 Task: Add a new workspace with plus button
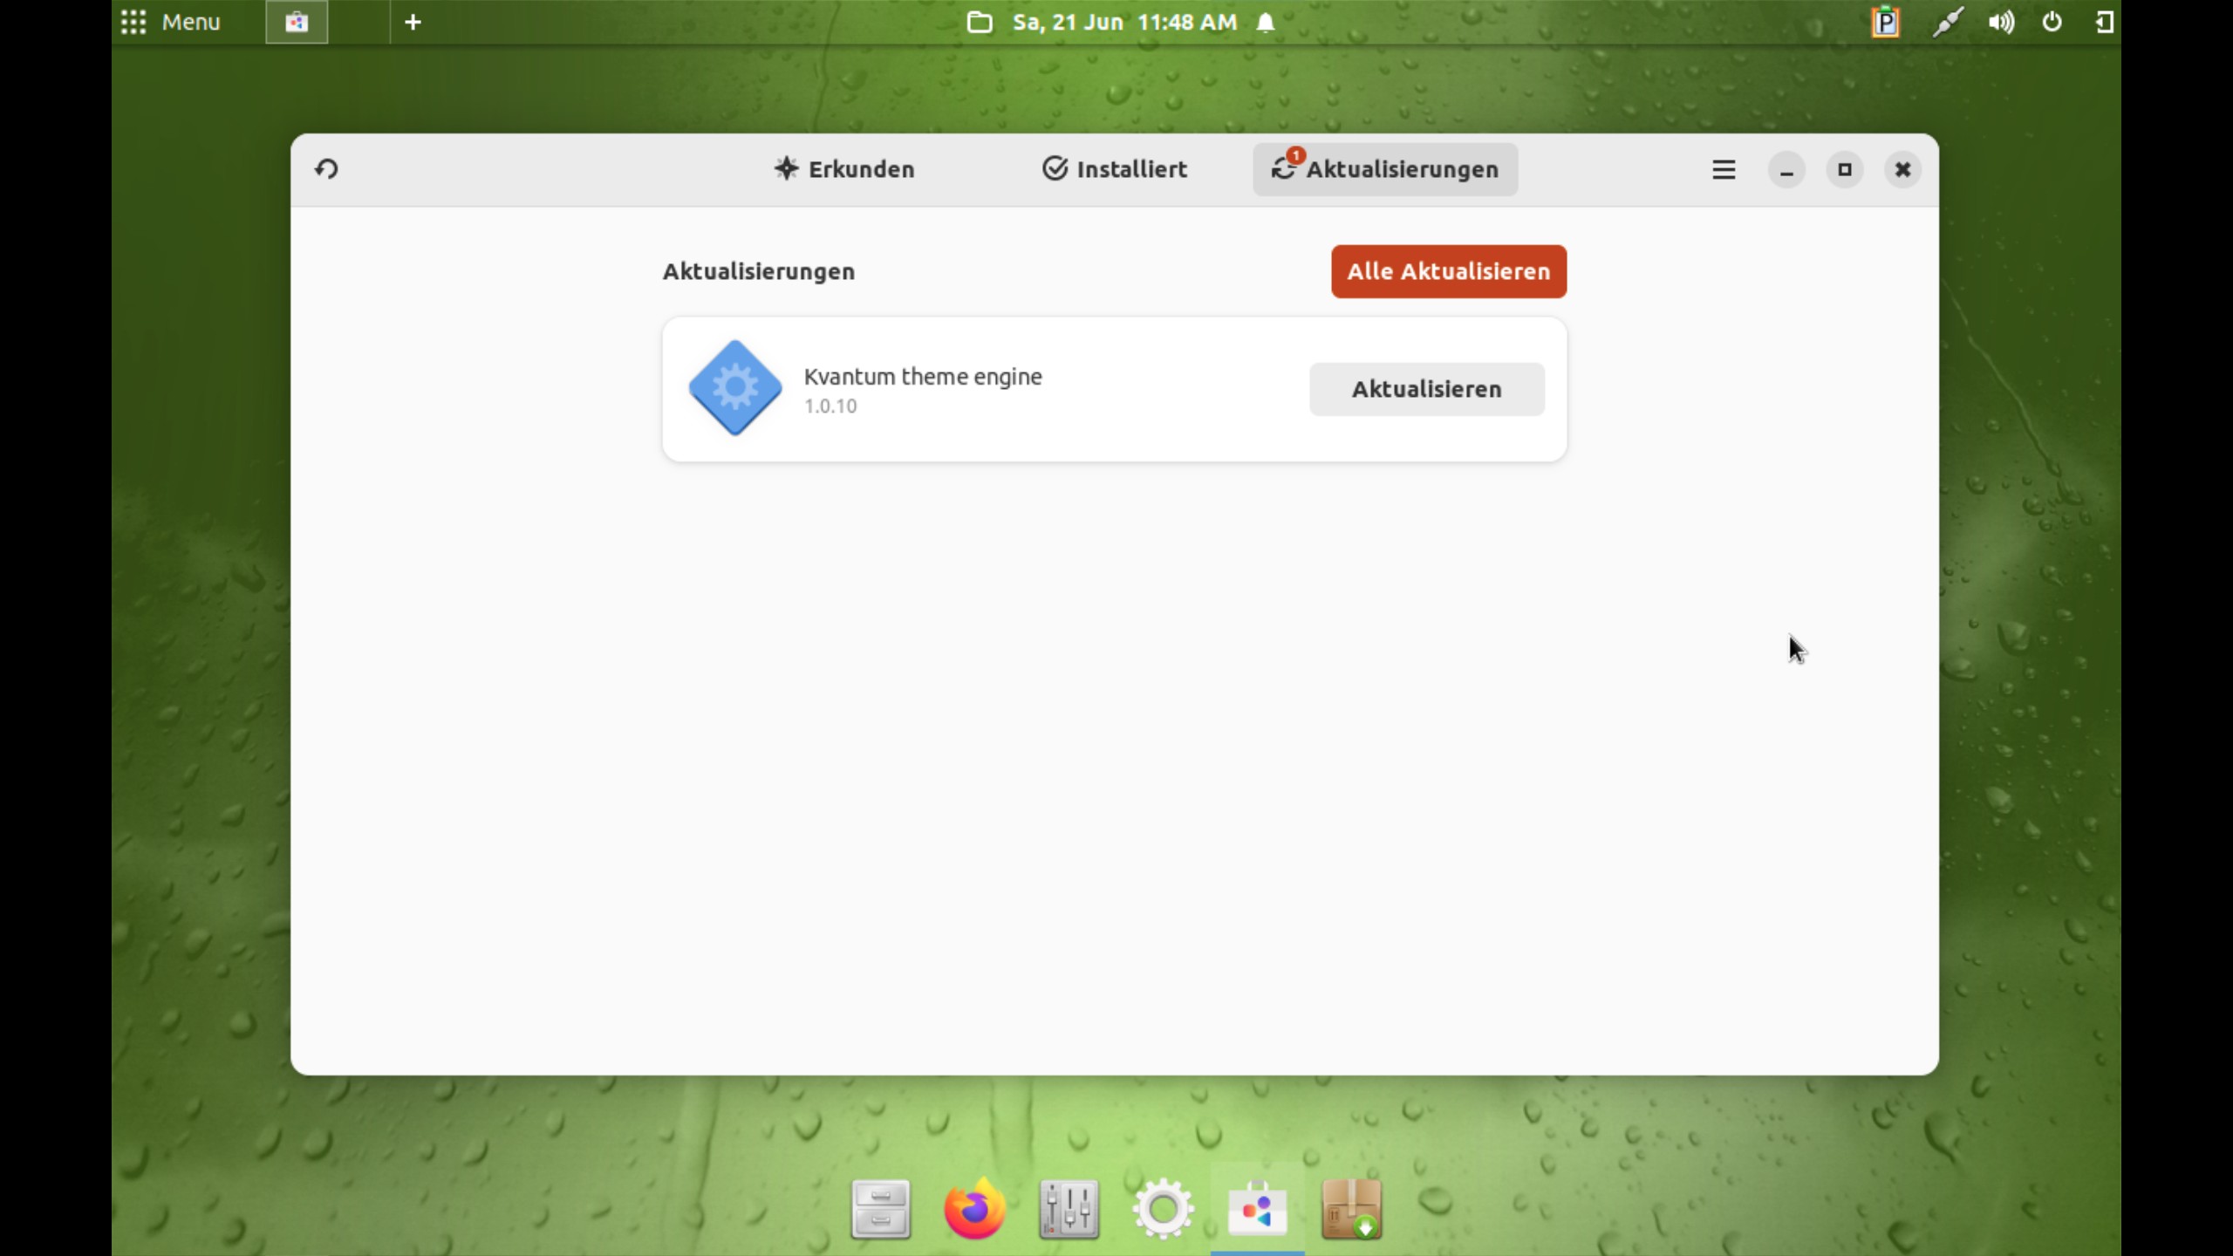click(x=413, y=22)
